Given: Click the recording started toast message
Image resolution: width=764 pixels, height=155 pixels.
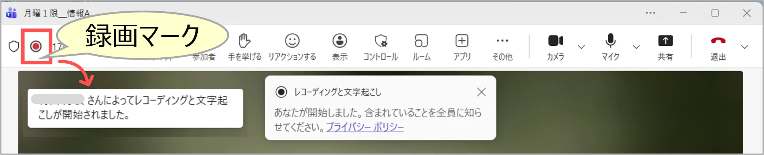Looking at the screenshot, I should click(x=135, y=108).
